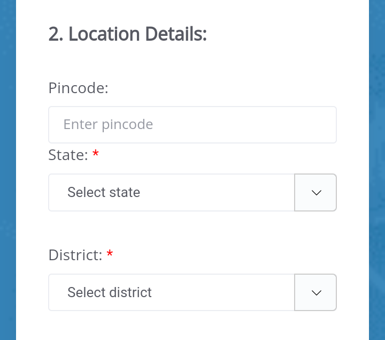This screenshot has width=385, height=340.
Task: Click the District dropdown chevron arrow
Action: (x=316, y=293)
